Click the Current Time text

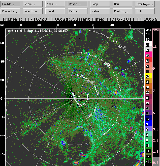click(115, 19)
